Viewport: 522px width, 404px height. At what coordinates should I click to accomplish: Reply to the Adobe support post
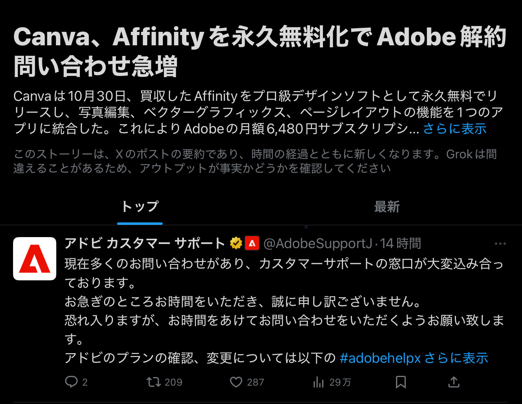pyautogui.click(x=71, y=382)
